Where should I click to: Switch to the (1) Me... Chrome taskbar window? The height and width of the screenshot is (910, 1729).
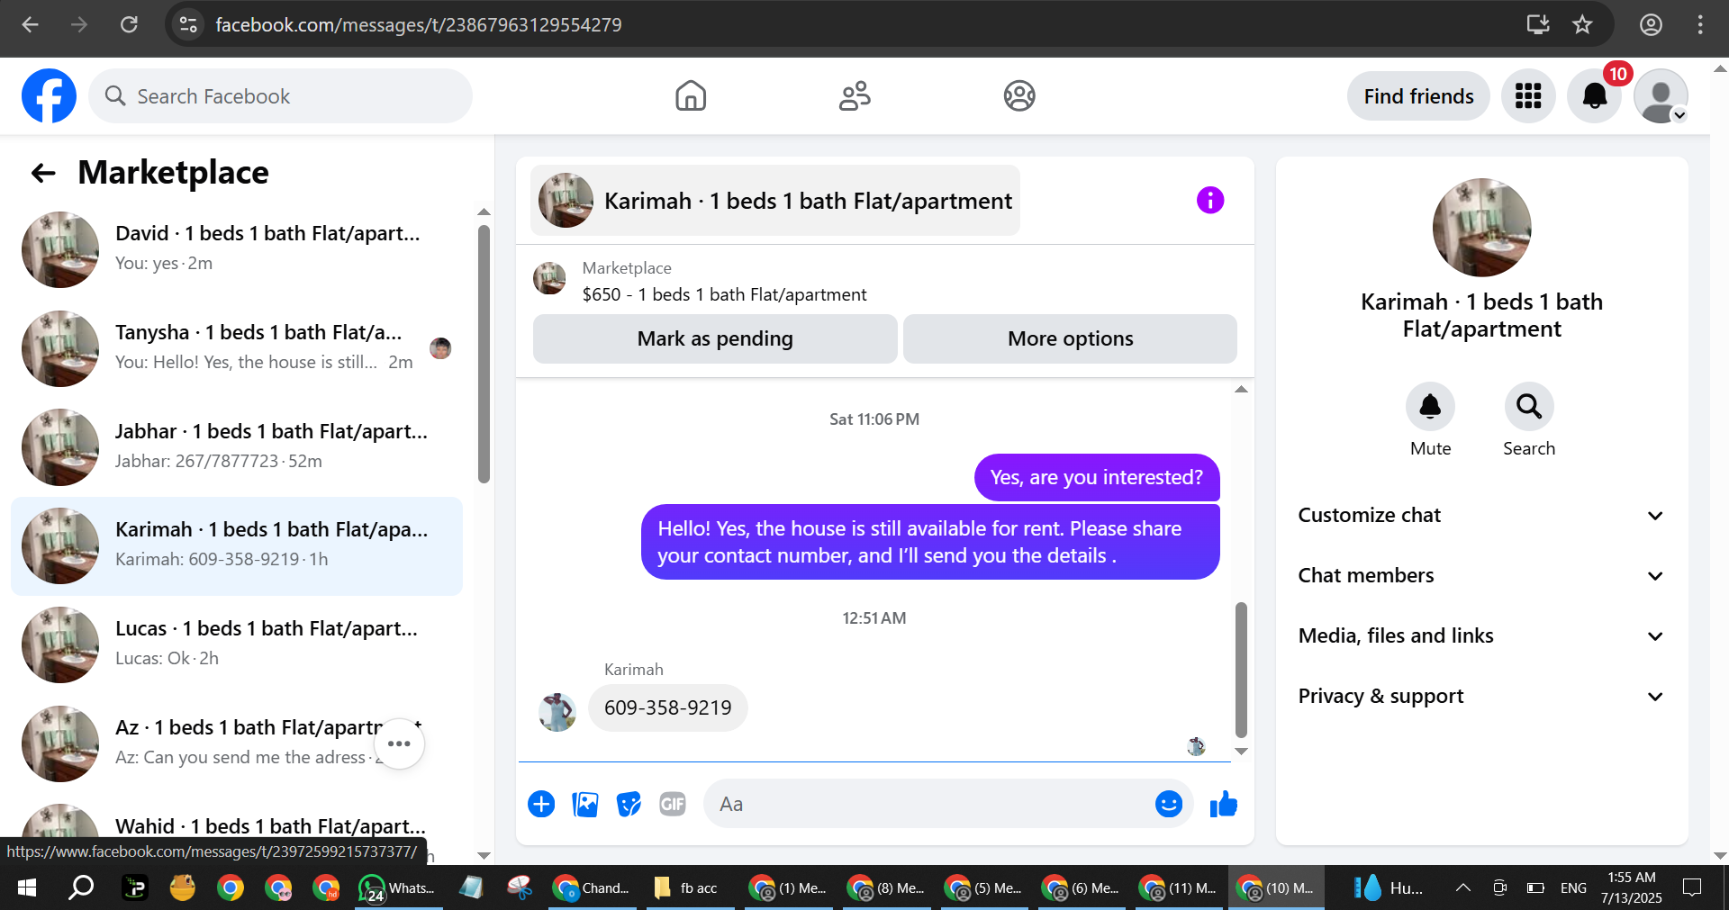pyautogui.click(x=787, y=888)
